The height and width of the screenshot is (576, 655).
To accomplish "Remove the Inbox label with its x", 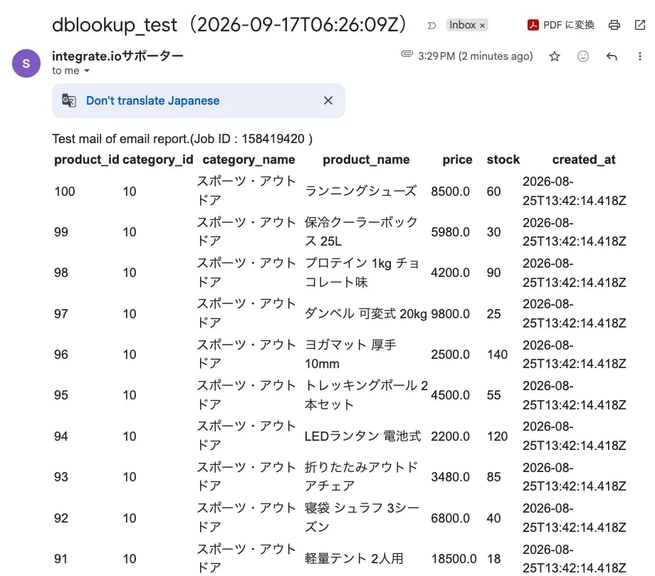I will pos(482,26).
